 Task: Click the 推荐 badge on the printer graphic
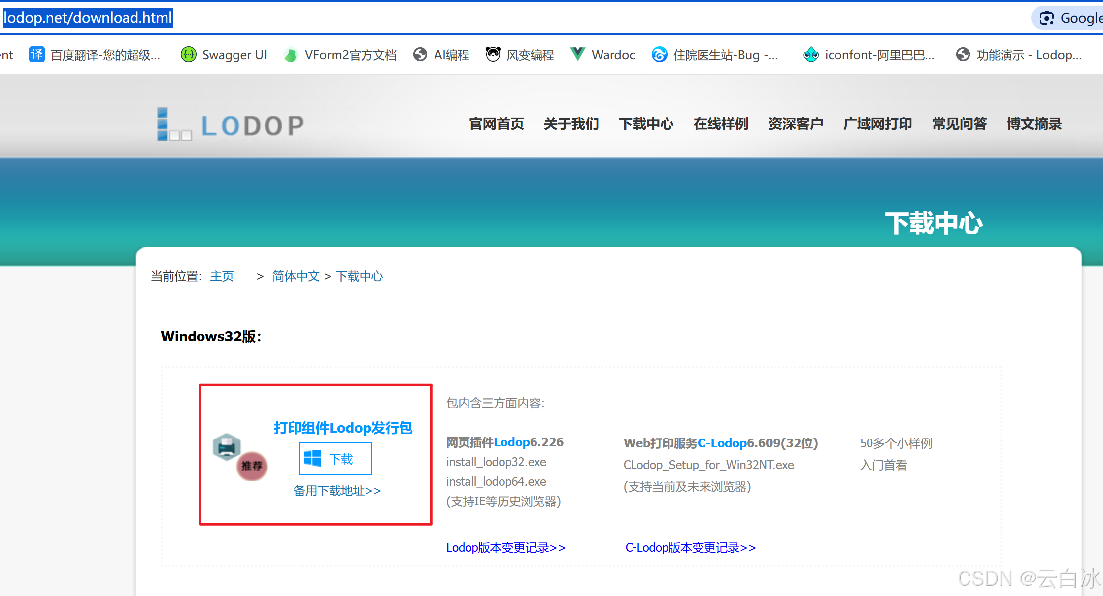[x=251, y=467]
